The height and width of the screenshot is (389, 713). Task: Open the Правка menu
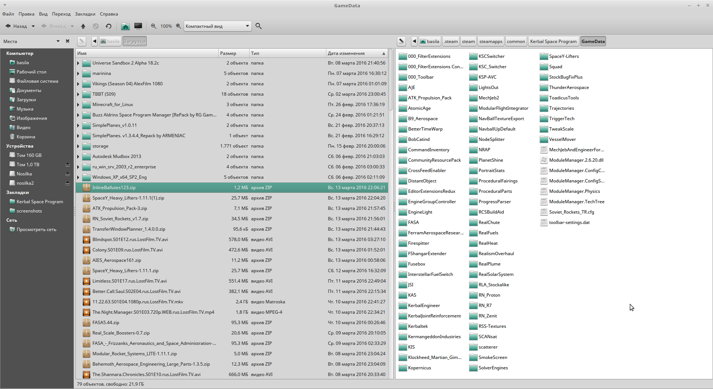coord(26,14)
